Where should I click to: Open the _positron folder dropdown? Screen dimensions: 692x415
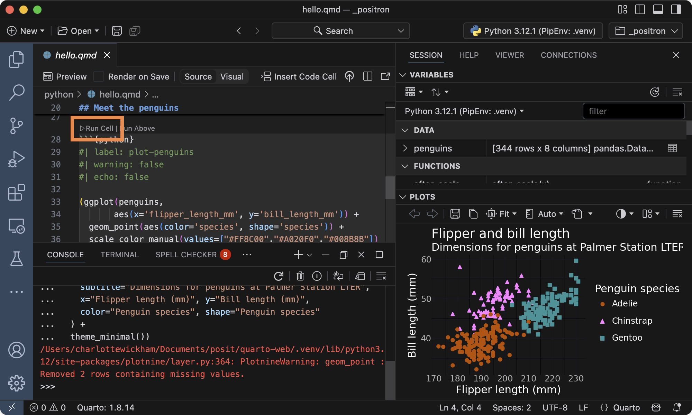click(x=646, y=31)
